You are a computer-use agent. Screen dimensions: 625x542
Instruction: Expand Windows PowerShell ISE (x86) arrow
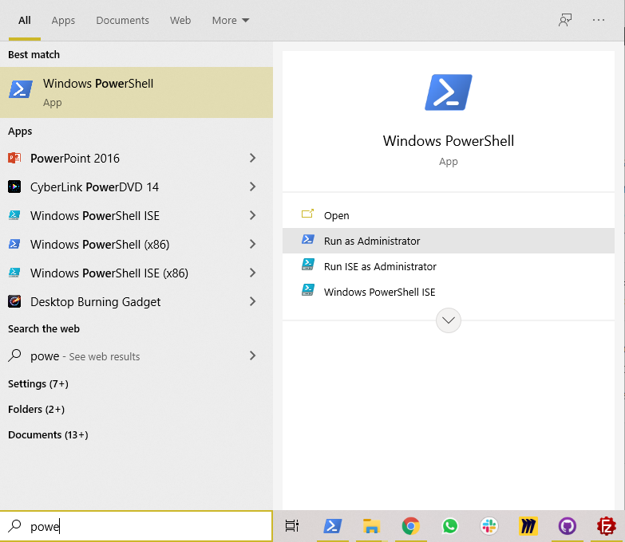pos(252,273)
